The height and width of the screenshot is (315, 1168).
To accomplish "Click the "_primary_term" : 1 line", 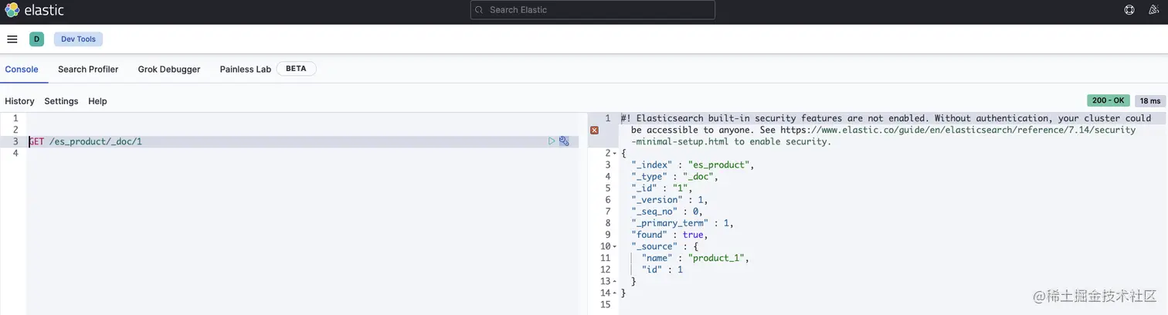I will [682, 223].
